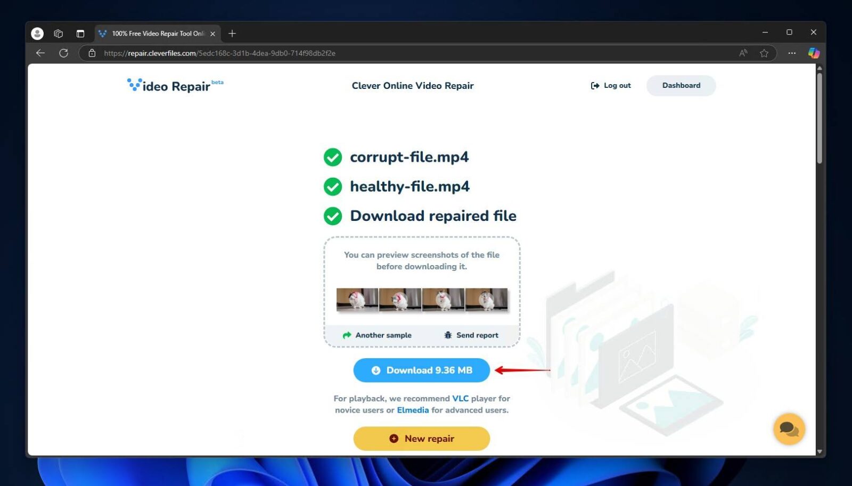Log out of the account
Image resolution: width=852 pixels, height=486 pixels.
(611, 85)
